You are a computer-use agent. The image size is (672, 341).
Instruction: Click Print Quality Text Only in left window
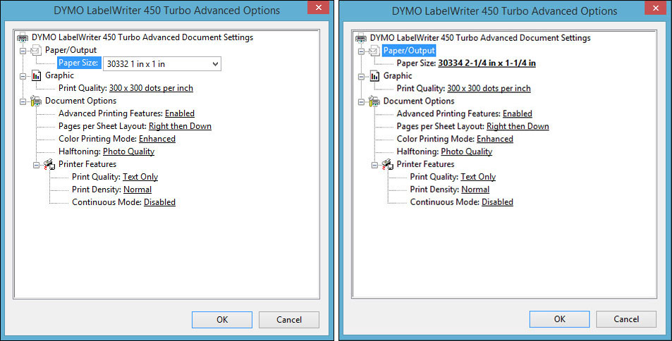click(140, 177)
